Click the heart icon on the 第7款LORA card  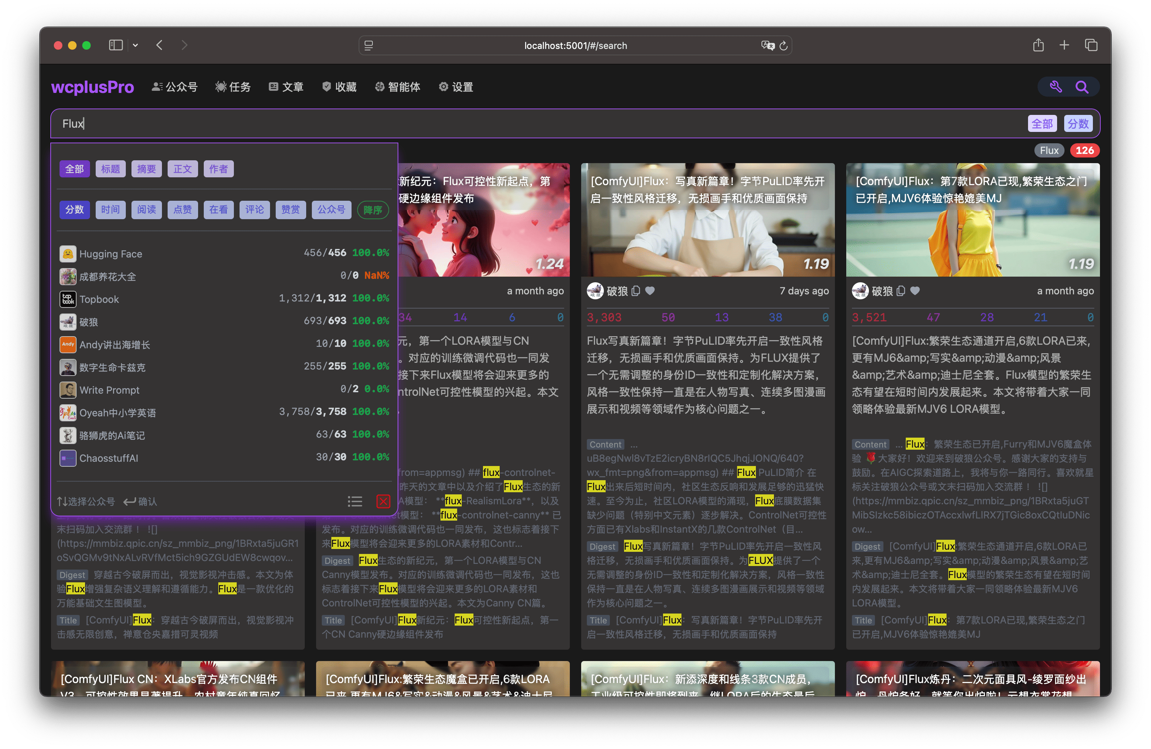[x=915, y=291]
